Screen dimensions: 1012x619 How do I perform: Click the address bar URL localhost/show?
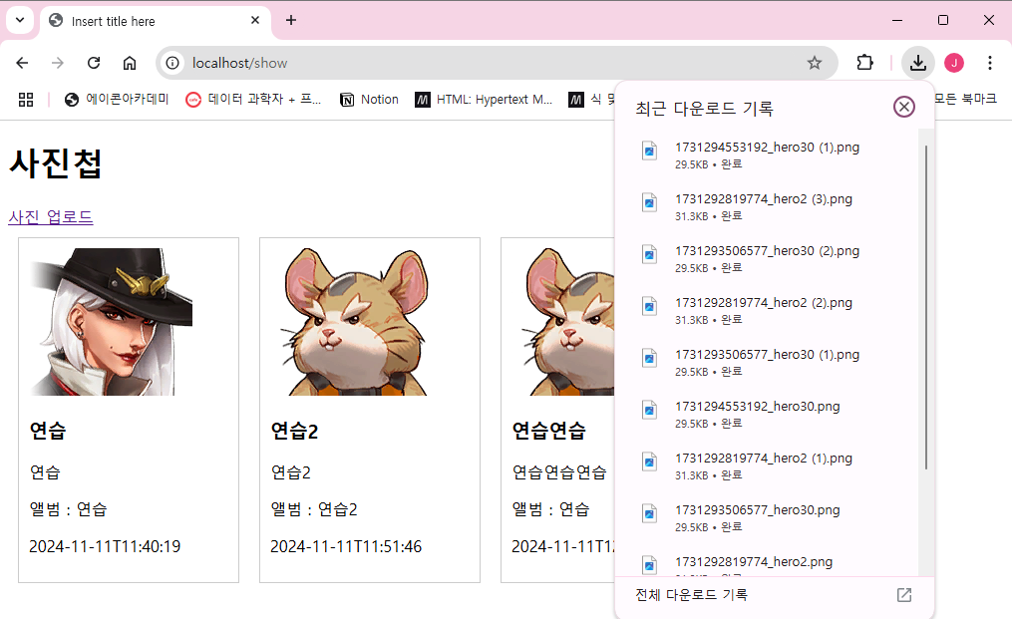(x=239, y=63)
